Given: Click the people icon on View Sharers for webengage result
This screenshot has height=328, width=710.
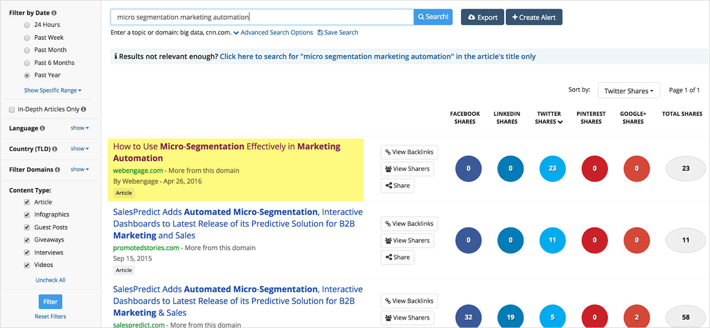Looking at the screenshot, I should coord(389,169).
